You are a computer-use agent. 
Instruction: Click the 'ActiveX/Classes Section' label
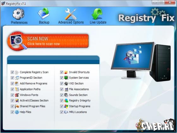tap(34, 101)
